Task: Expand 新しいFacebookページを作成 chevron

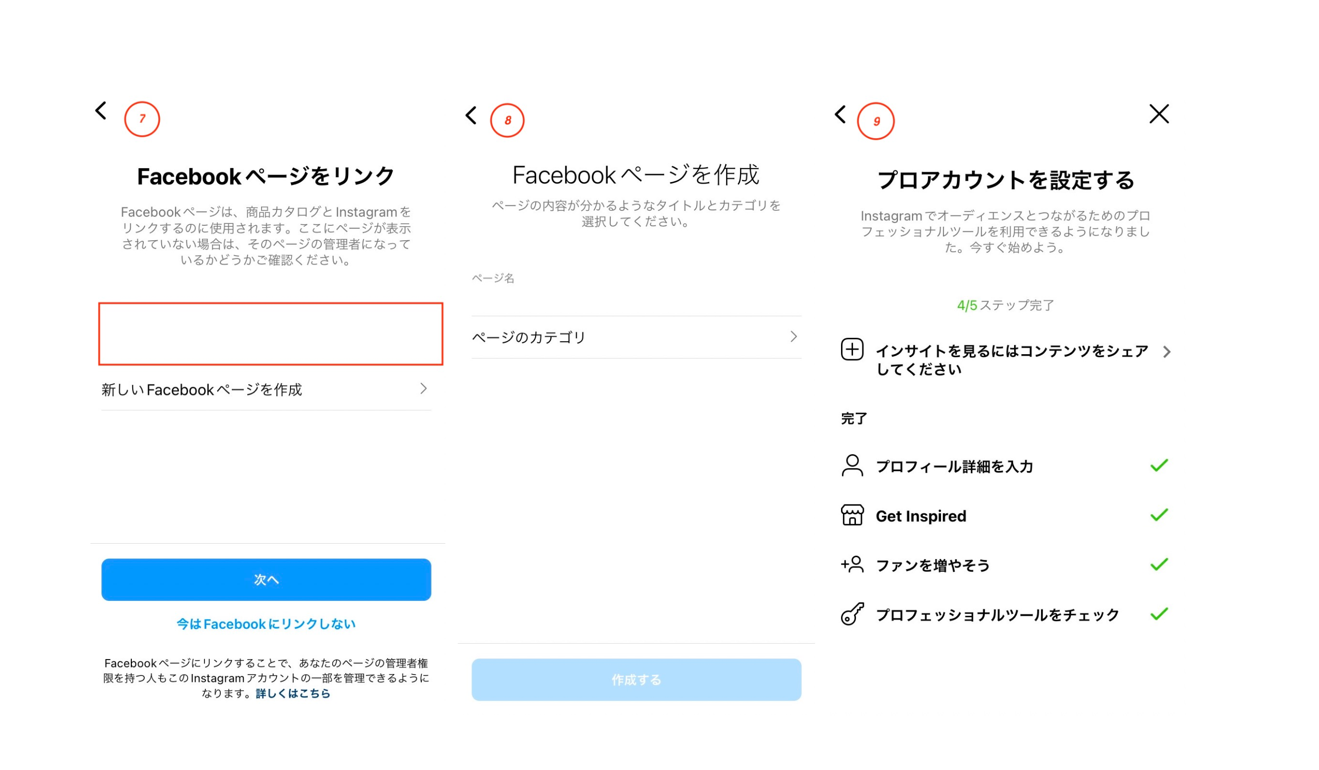Action: tap(423, 389)
